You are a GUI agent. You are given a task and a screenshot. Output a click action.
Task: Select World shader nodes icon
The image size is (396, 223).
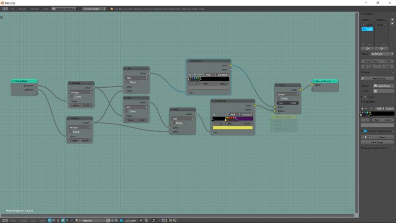(x=67, y=221)
